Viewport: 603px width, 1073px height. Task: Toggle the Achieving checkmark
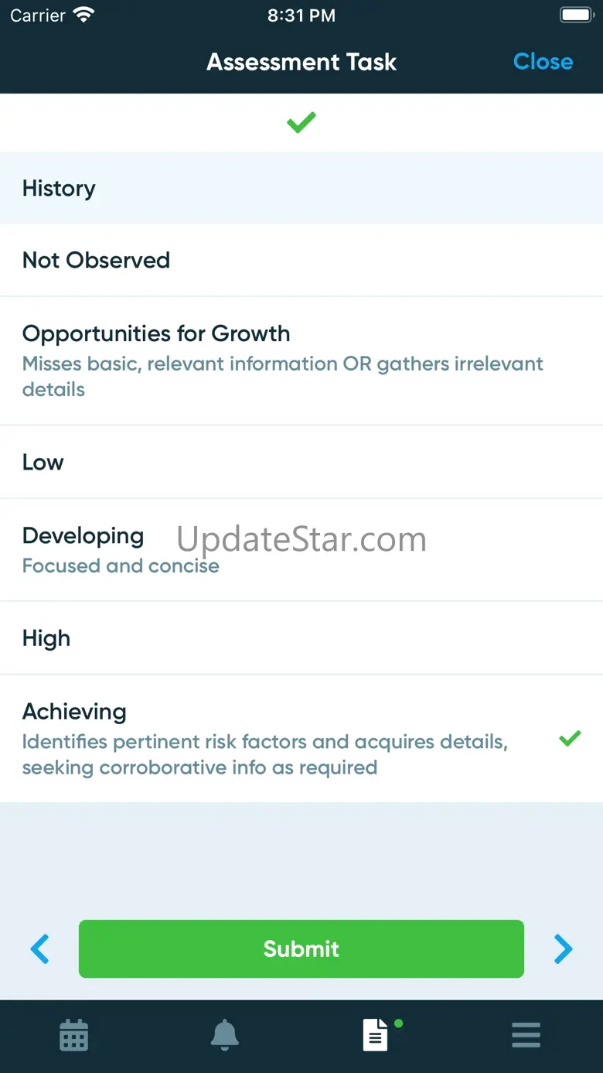pos(570,739)
